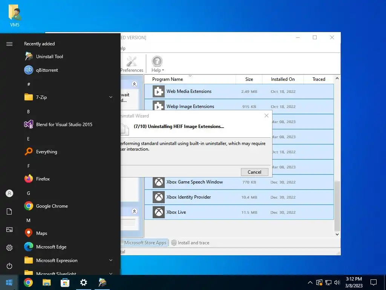Image resolution: width=386 pixels, height=290 pixels.
Task: Sort by Traced column header
Action: click(319, 79)
